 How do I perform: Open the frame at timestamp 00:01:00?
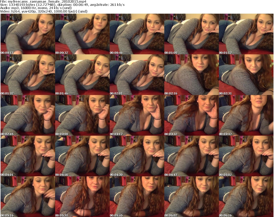(x=192, y=34)
